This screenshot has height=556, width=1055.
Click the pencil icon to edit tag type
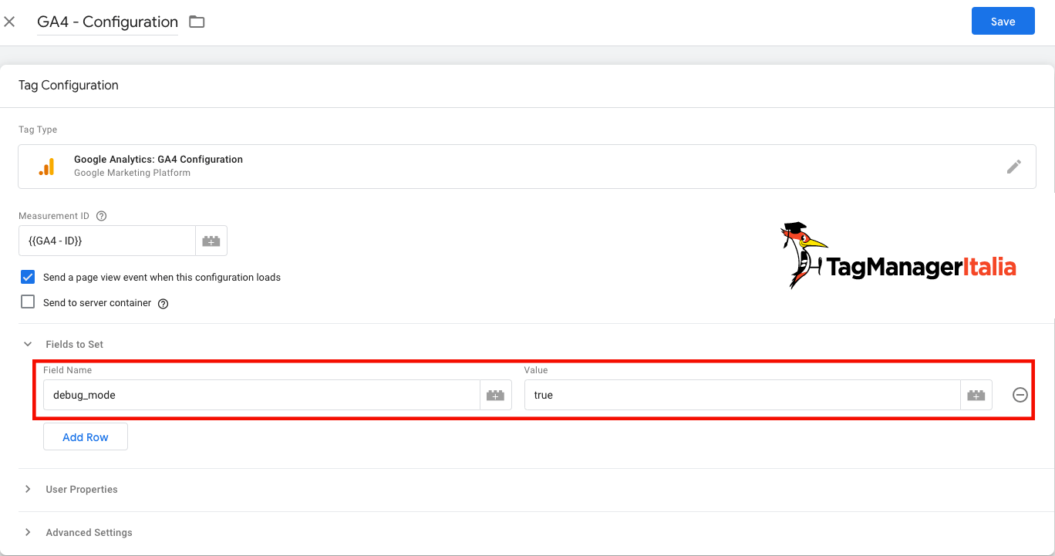(1014, 167)
